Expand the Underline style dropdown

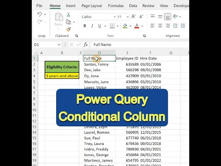(x=105, y=26)
